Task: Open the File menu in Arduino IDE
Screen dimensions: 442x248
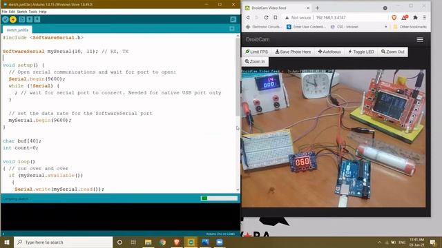Action: coord(4,12)
